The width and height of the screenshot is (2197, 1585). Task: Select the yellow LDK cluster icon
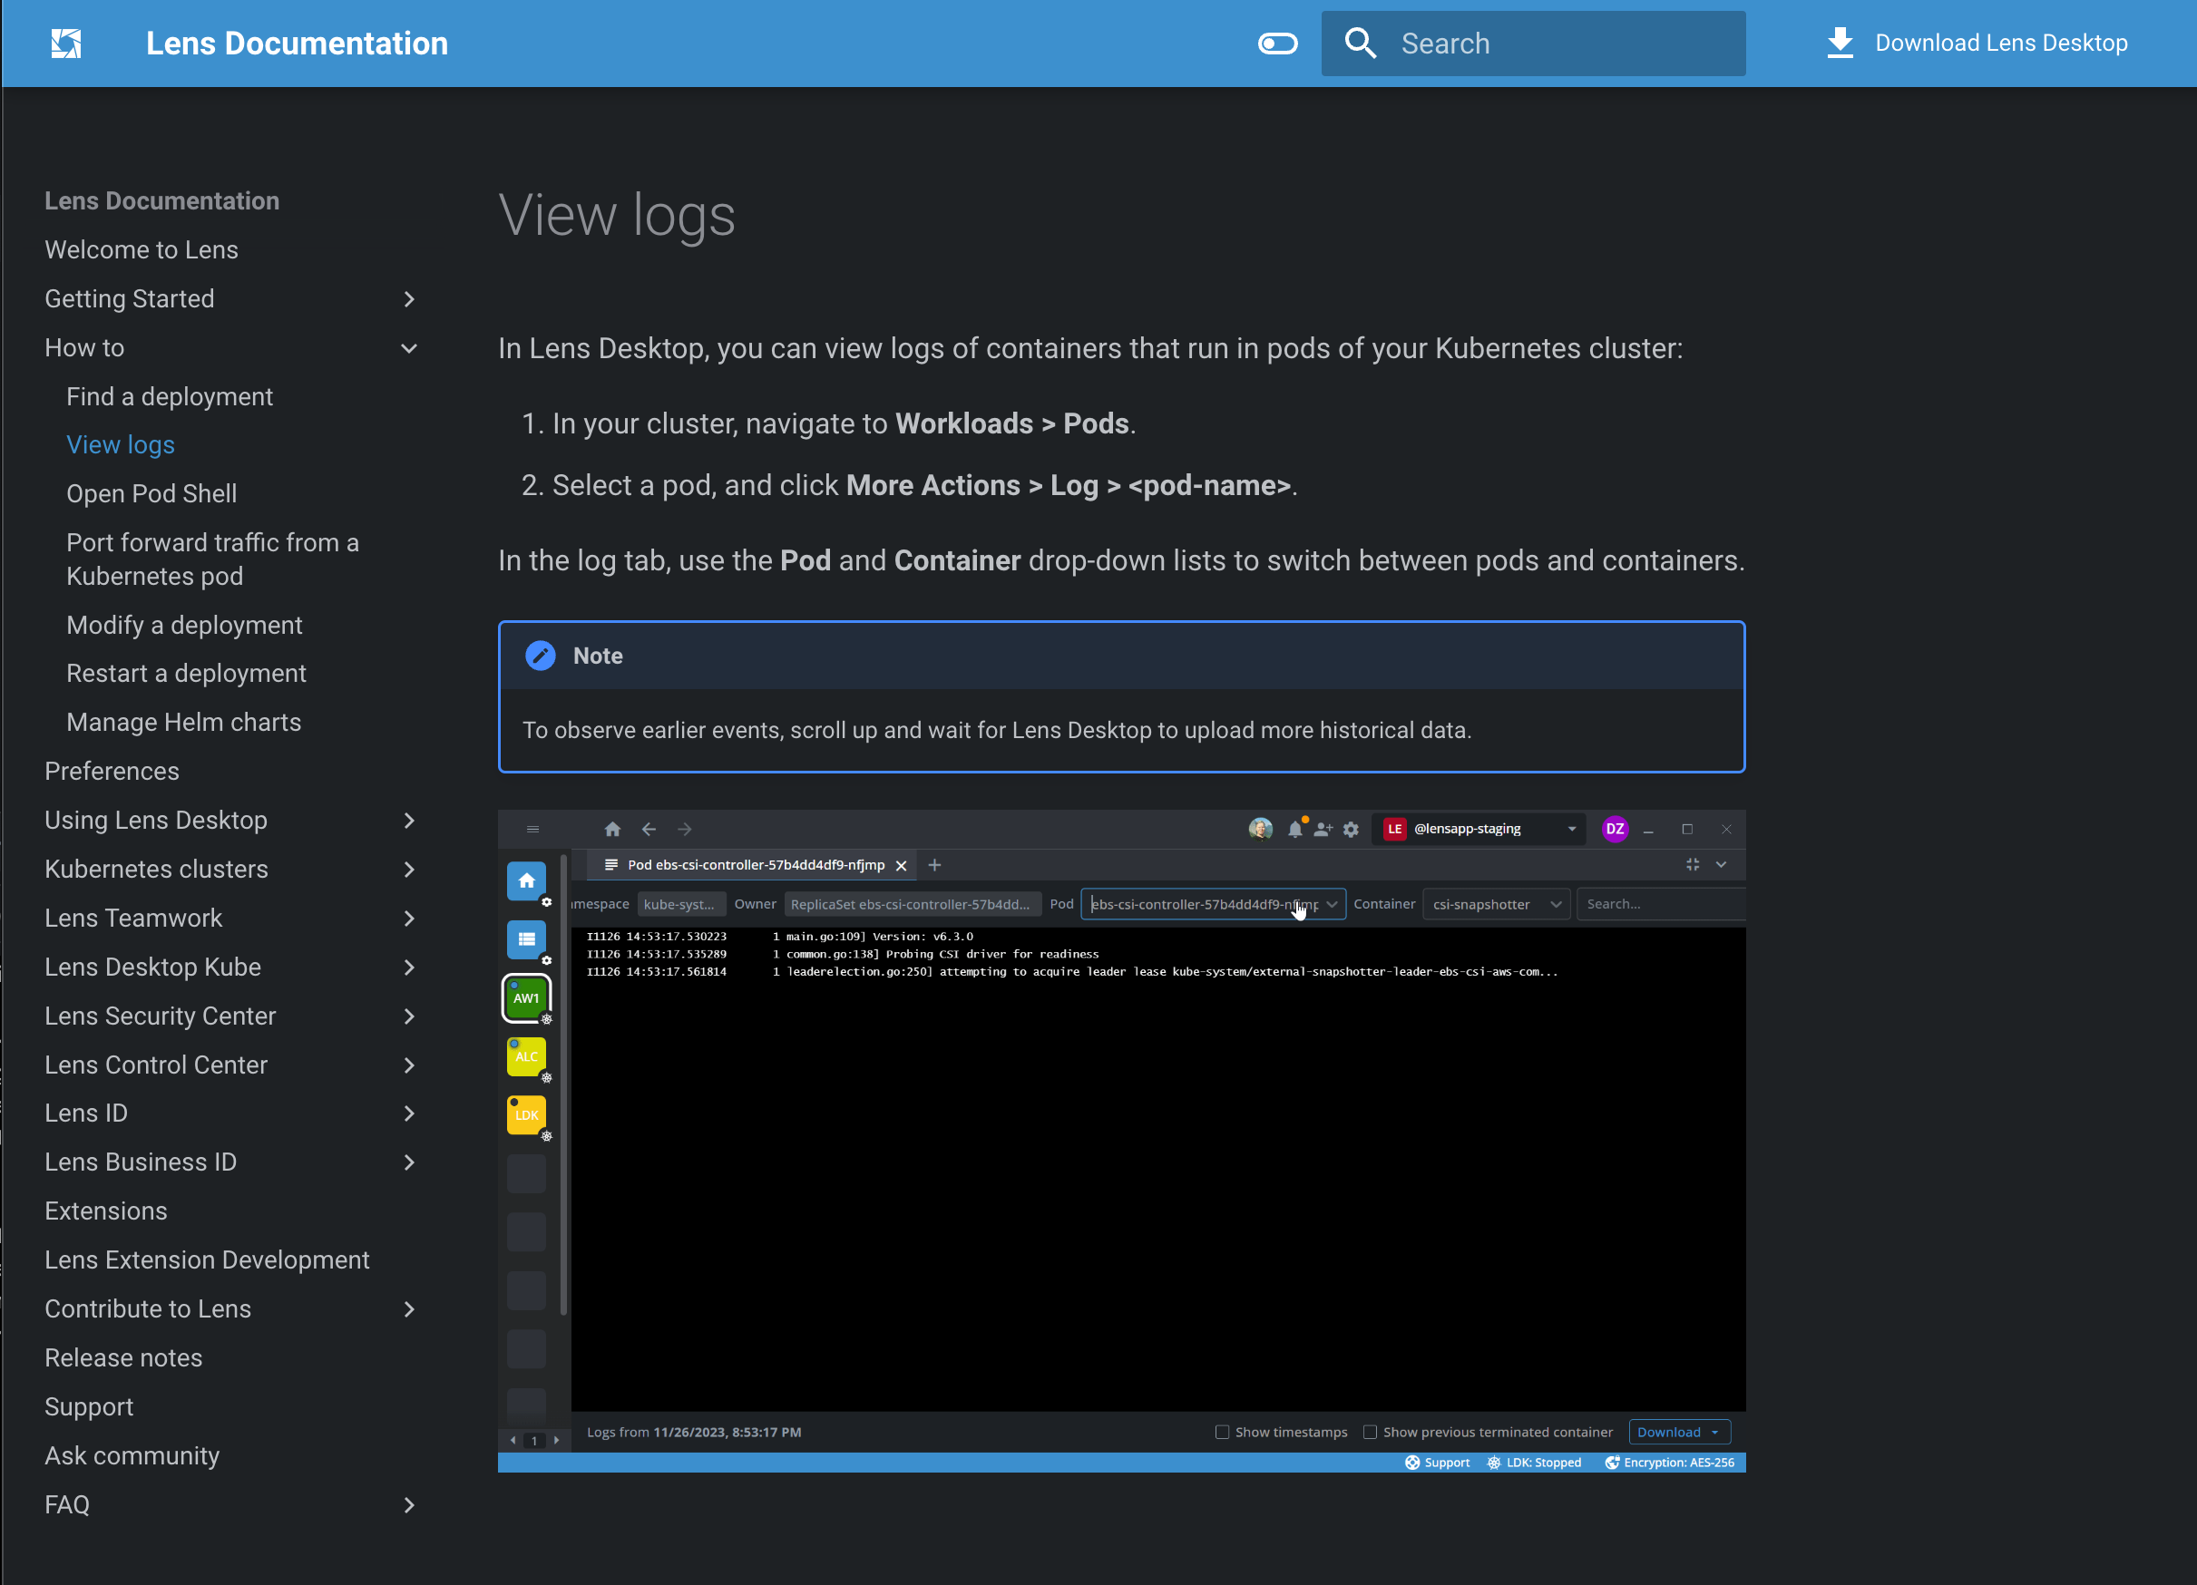coord(526,1115)
